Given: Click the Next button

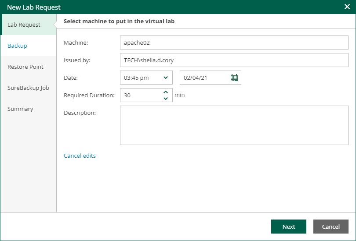Looking at the screenshot, I should click(288, 227).
